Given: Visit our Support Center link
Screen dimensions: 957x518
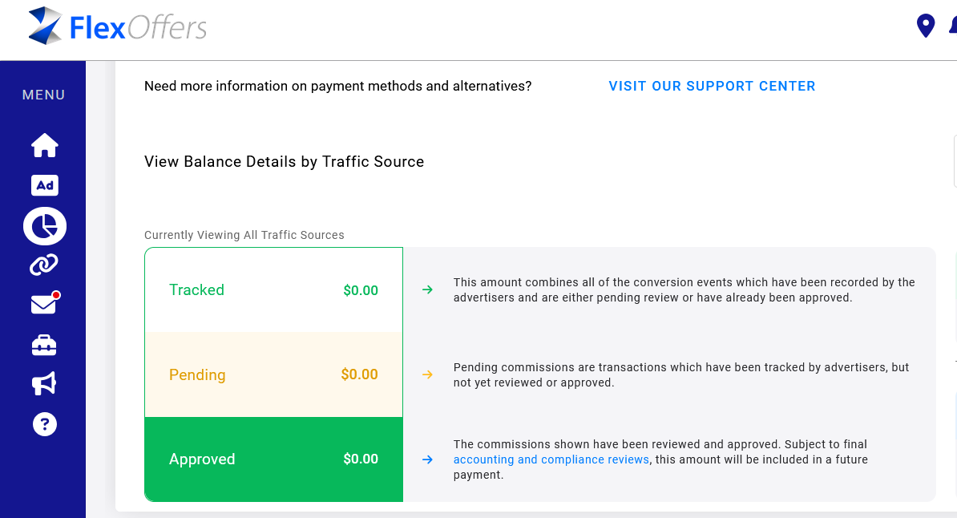Looking at the screenshot, I should coord(712,86).
